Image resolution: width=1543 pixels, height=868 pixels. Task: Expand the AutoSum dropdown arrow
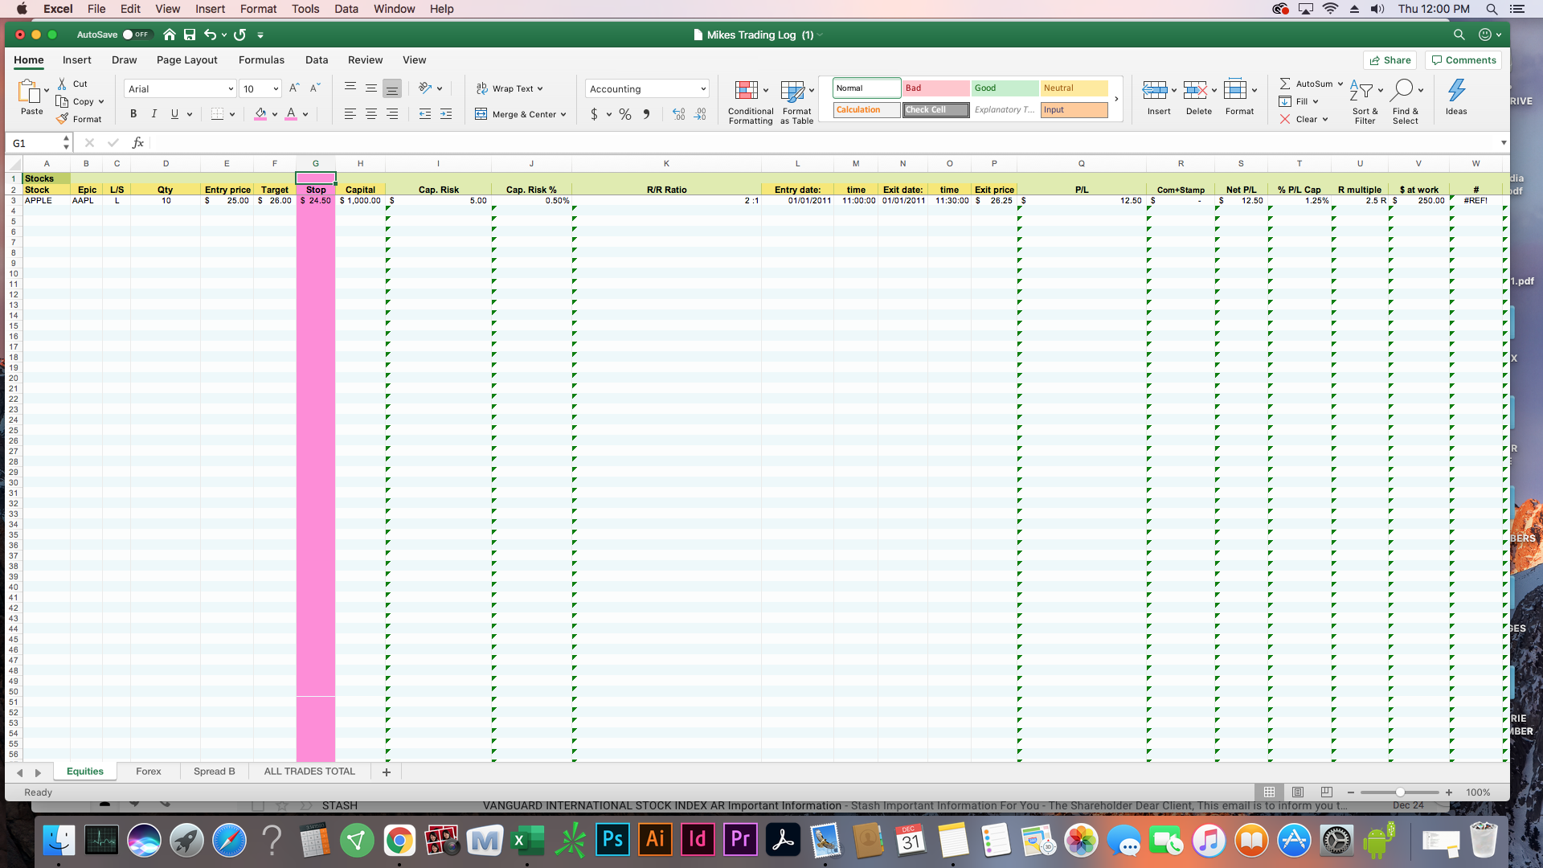[1340, 84]
